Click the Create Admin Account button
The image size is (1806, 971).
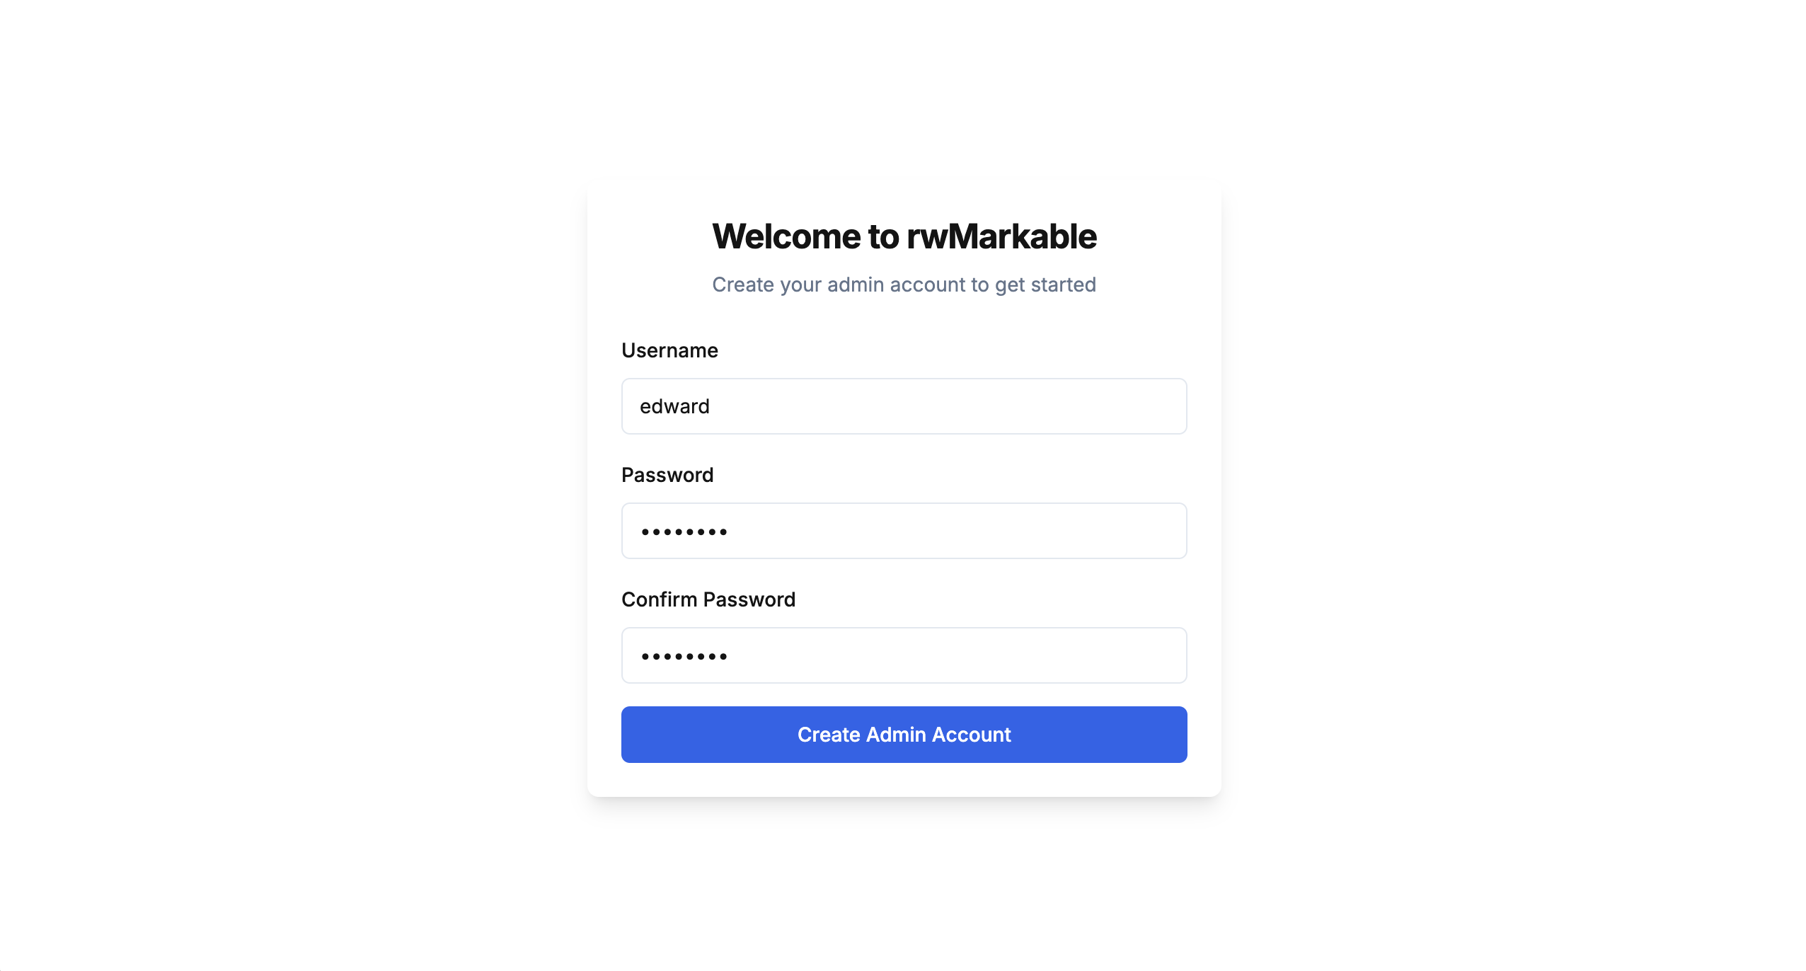pos(904,734)
